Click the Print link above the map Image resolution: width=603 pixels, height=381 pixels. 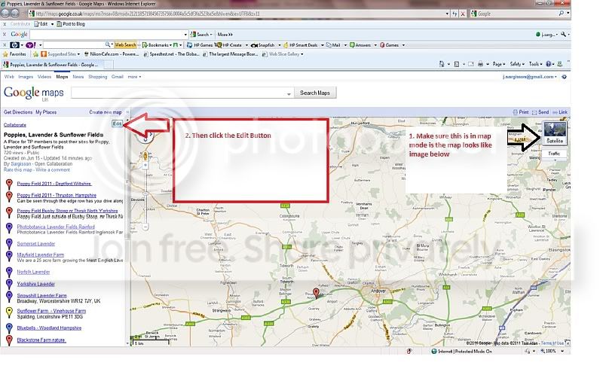coord(521,112)
